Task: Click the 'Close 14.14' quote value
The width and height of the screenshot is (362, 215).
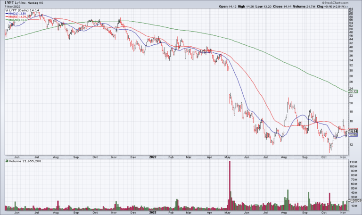Action: pyautogui.click(x=282, y=7)
